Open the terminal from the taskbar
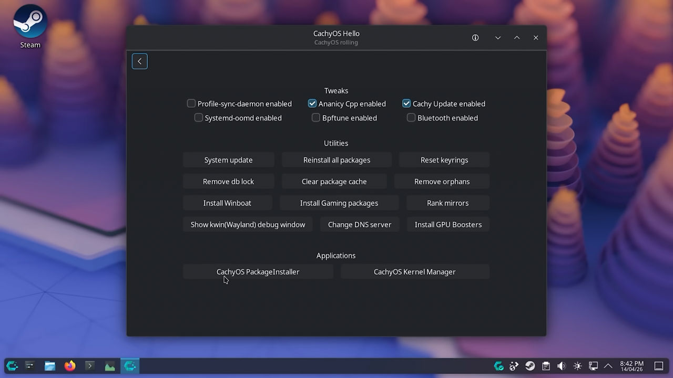The width and height of the screenshot is (673, 378). (x=90, y=366)
